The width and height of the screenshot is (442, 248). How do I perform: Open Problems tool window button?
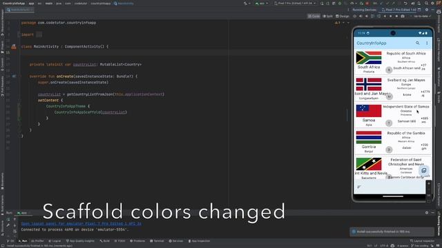[137, 241]
